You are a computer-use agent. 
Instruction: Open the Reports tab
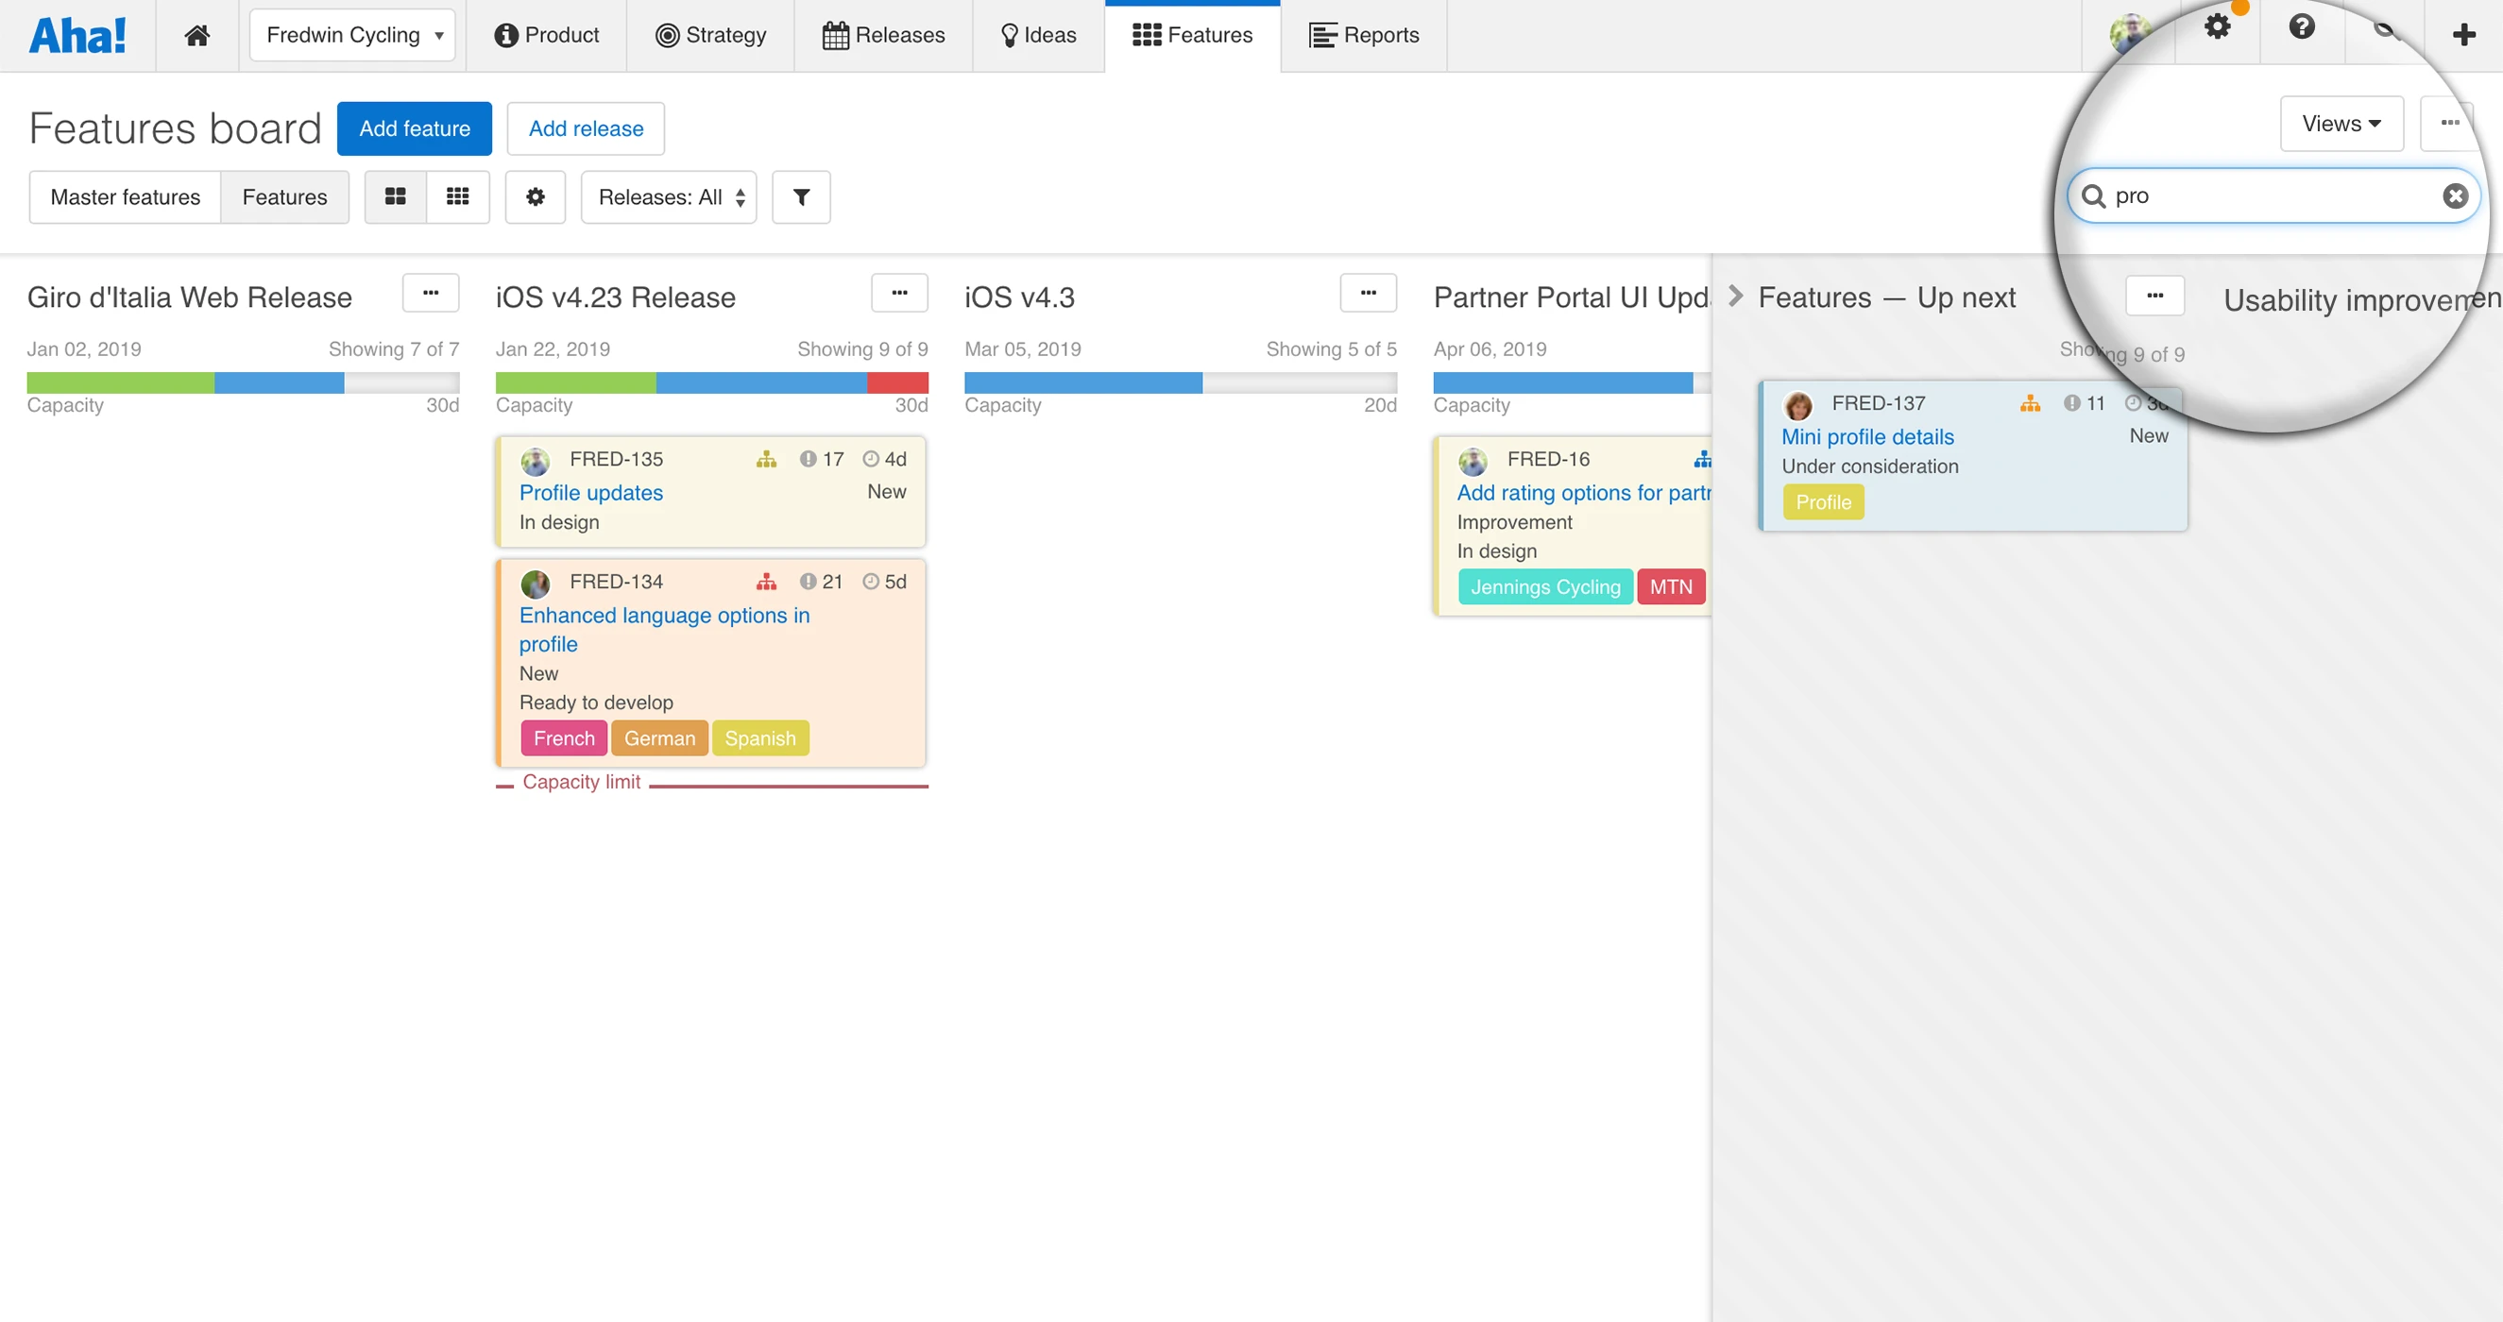(x=1363, y=35)
